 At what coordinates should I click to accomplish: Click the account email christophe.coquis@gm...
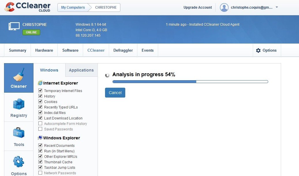[x=251, y=8]
